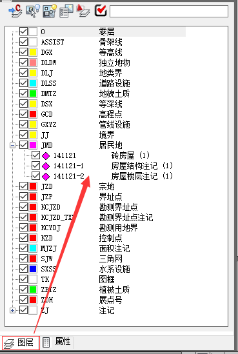Select the layer name KZD
Image resolution: width=238 pixels, height=354 pixels.
point(46,238)
